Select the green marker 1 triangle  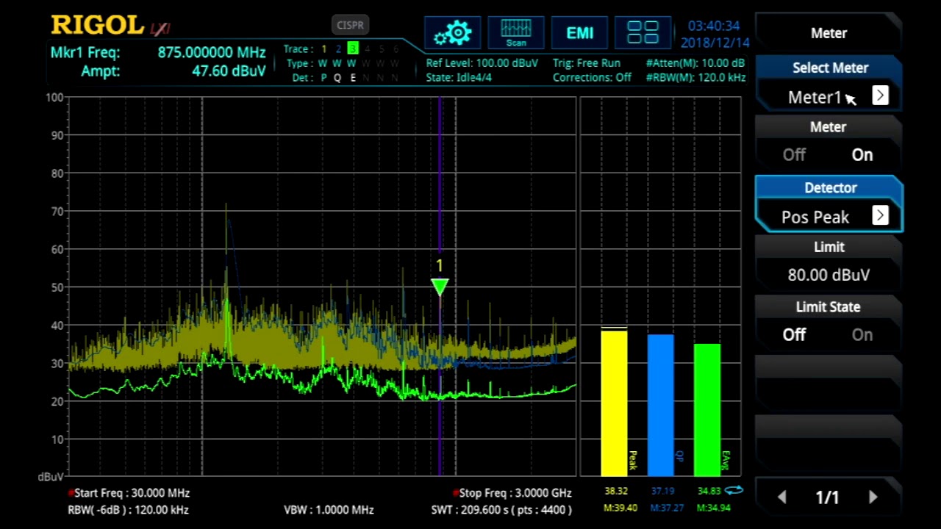pyautogui.click(x=440, y=287)
